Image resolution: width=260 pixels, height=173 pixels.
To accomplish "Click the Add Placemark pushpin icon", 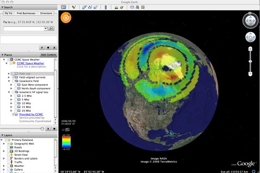I will [x=74, y=7].
